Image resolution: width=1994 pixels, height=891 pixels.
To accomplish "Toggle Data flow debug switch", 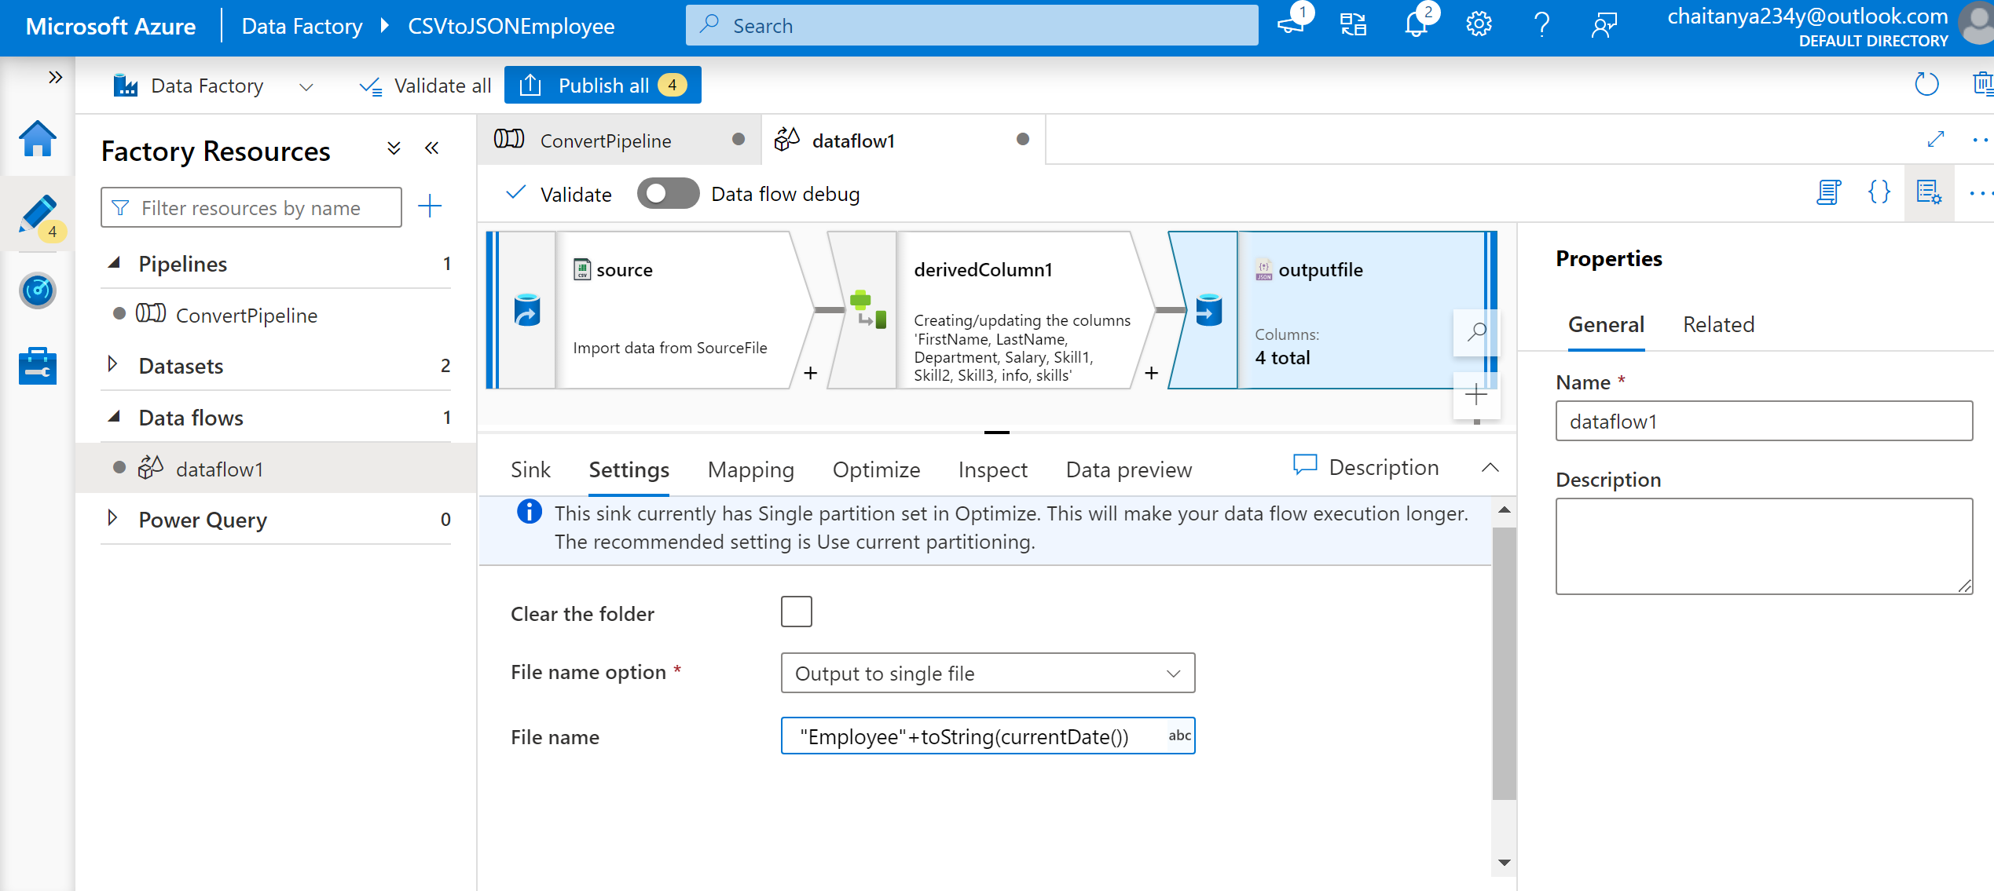I will 668,193.
